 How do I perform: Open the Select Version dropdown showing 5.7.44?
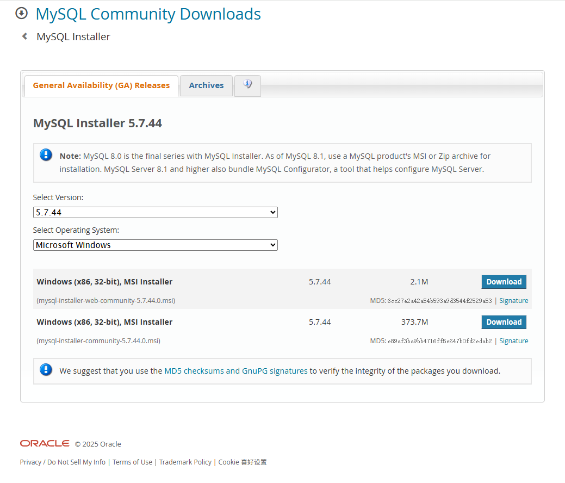pos(156,212)
